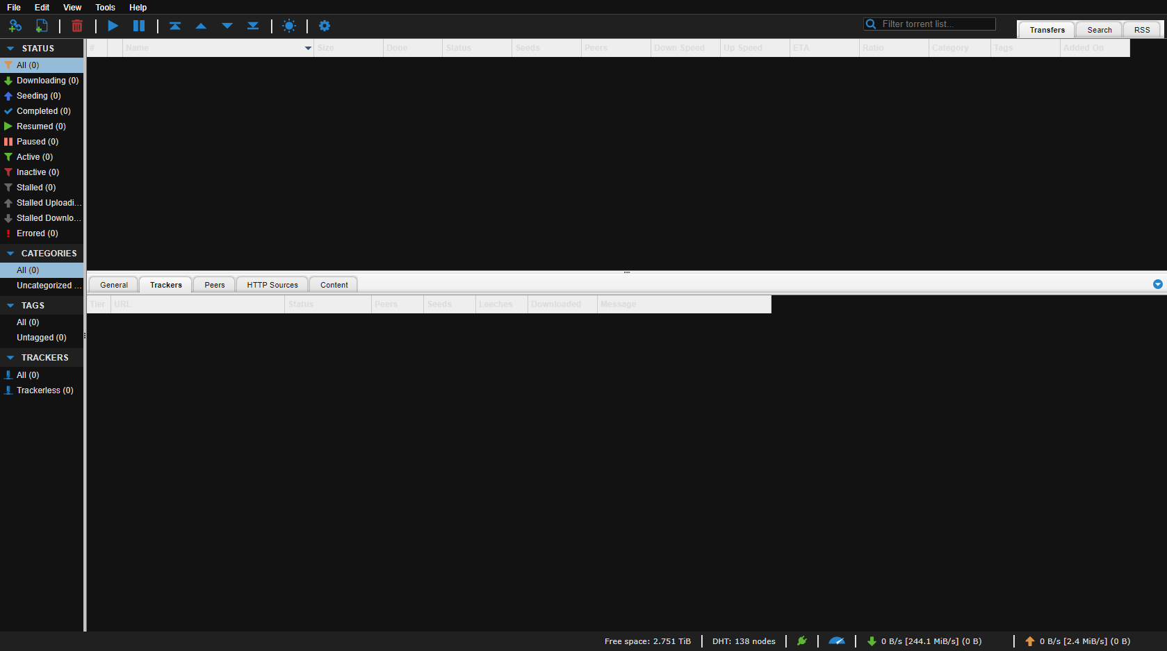Select the Seeding (0) status filter
Image resolution: width=1167 pixels, height=651 pixels.
point(42,96)
